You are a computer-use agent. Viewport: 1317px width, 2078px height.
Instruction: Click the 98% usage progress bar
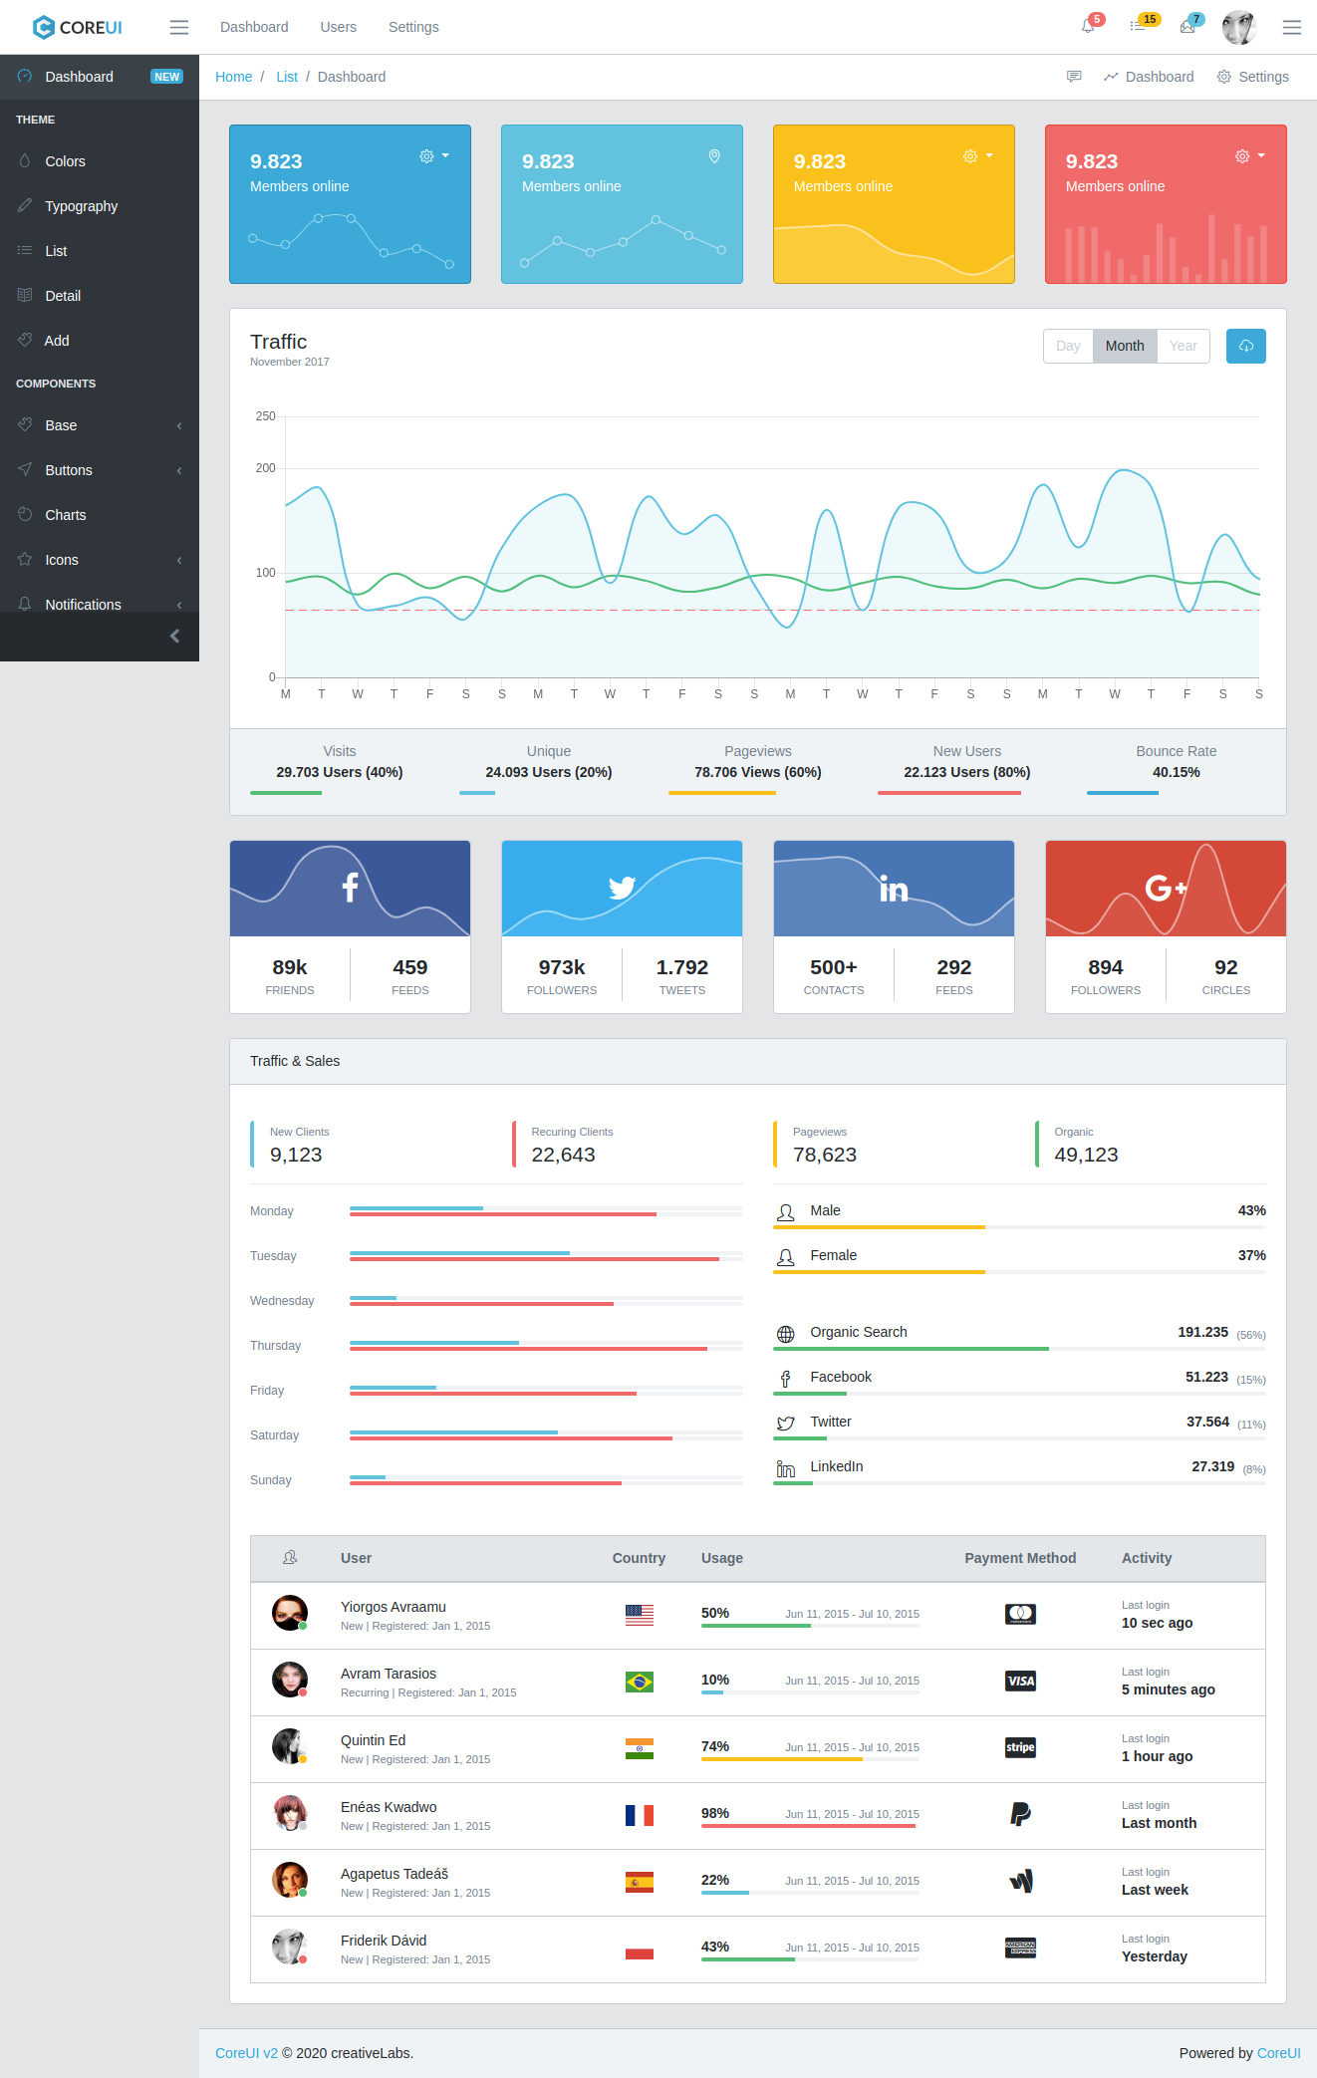[x=810, y=1826]
